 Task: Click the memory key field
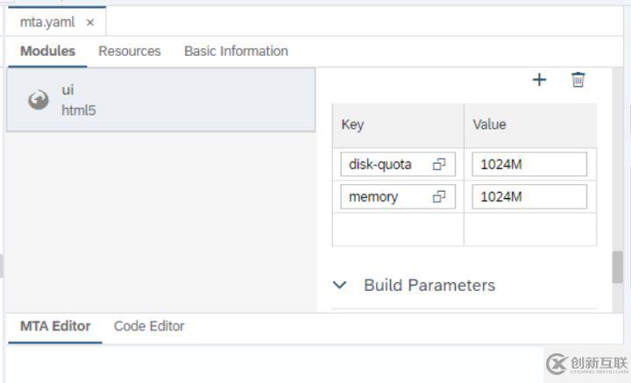click(x=384, y=197)
